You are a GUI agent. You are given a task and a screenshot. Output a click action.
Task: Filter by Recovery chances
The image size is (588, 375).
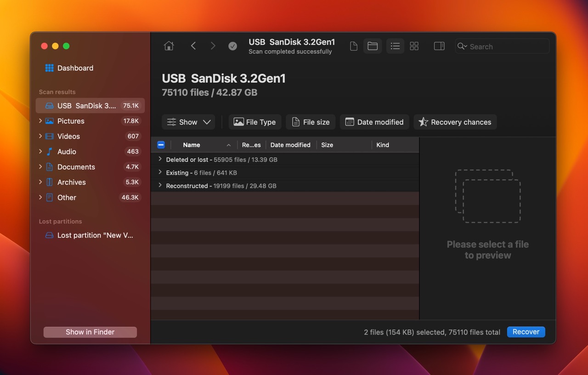pyautogui.click(x=455, y=122)
